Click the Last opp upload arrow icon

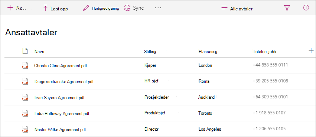click(x=45, y=8)
